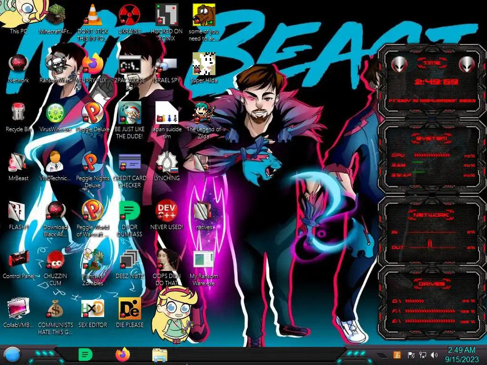Select CREDIT CARD CHECKER icon
The height and width of the screenshot is (365, 487).
[129, 162]
